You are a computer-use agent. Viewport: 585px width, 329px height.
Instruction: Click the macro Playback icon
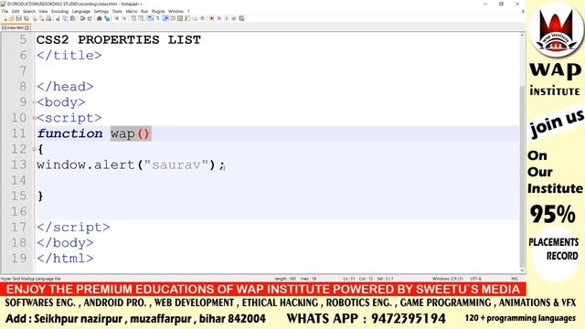(227, 18)
